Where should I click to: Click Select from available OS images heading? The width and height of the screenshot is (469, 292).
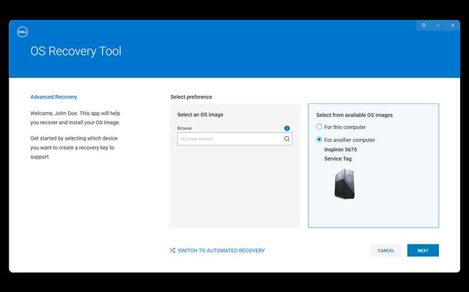pos(355,115)
